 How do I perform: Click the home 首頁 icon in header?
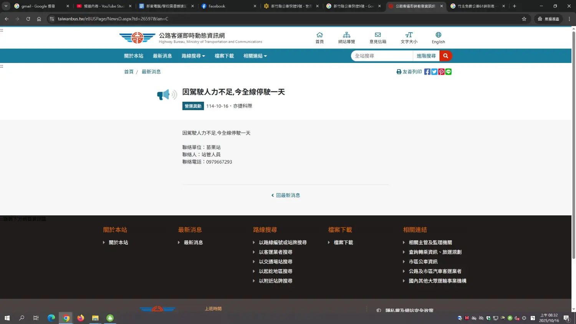[x=319, y=38]
